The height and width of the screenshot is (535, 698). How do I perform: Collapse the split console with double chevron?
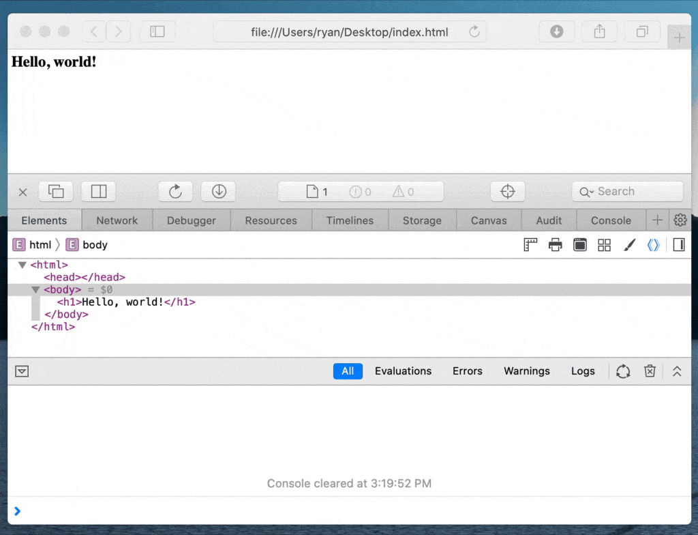pyautogui.click(x=677, y=371)
